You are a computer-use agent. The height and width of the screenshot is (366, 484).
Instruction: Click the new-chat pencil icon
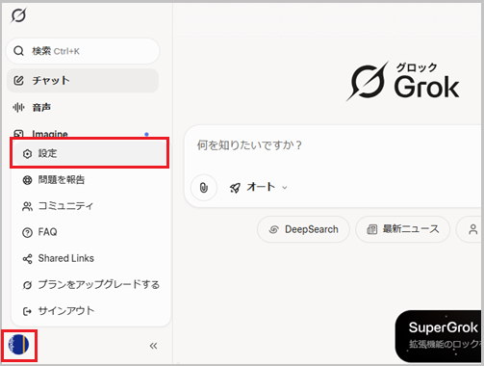click(x=18, y=80)
